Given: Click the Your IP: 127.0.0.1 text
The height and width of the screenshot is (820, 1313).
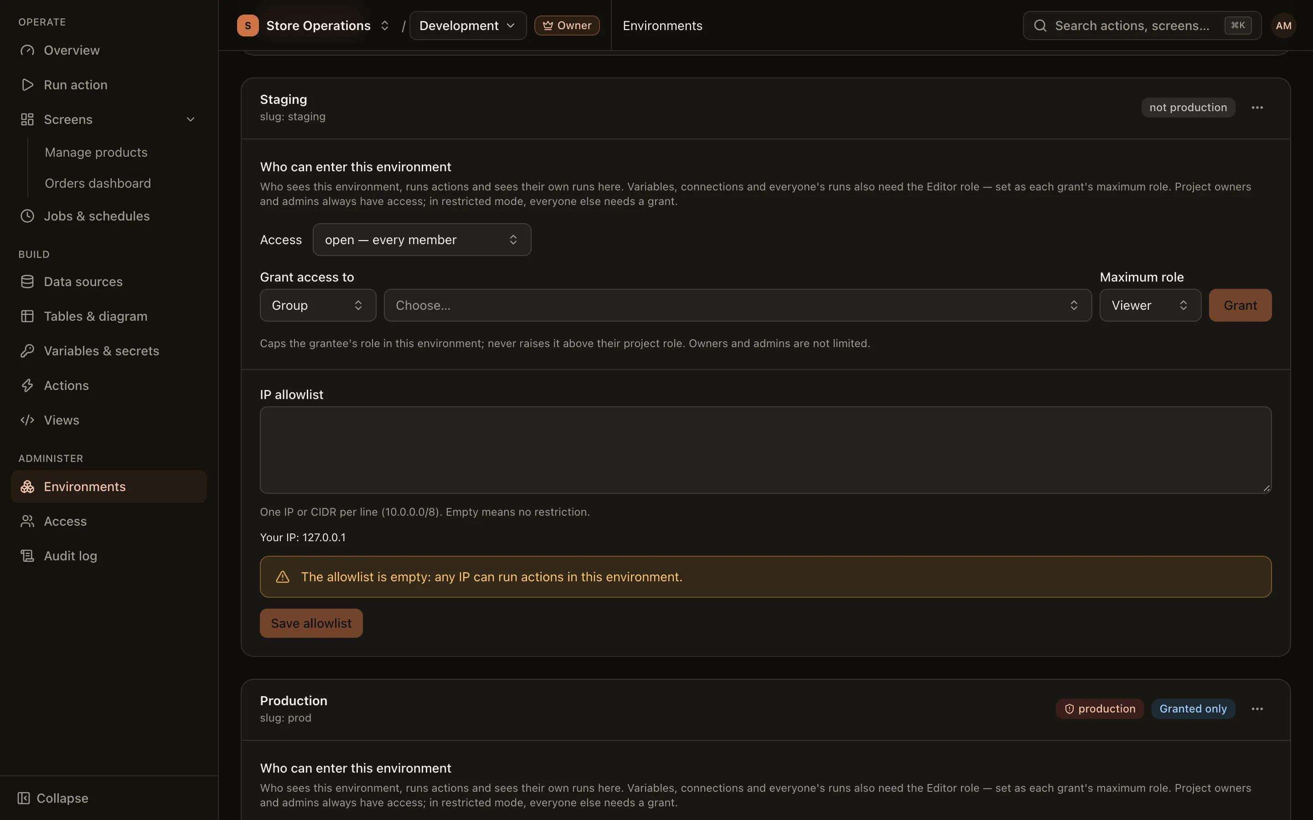Looking at the screenshot, I should (x=303, y=538).
